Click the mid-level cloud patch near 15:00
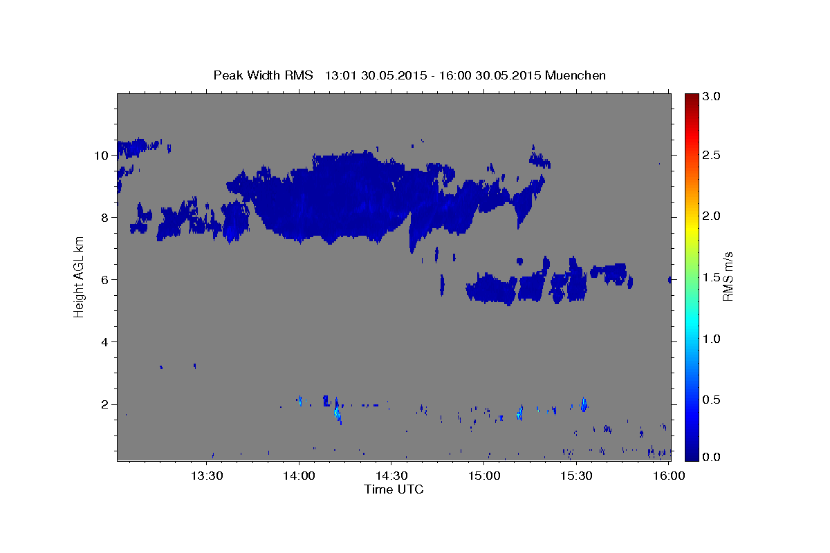 [x=492, y=288]
